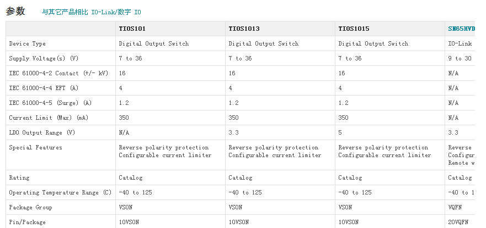486x228 pixels.
Task: Select the LDO Output Range (V) row label
Action: [42, 132]
